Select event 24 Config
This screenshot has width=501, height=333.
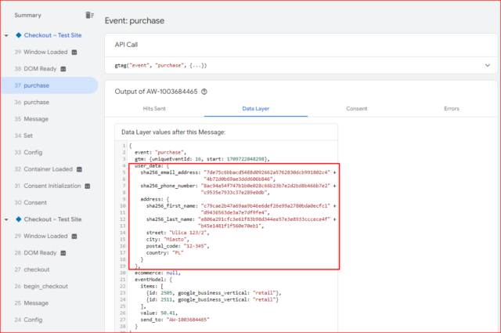coord(28,320)
